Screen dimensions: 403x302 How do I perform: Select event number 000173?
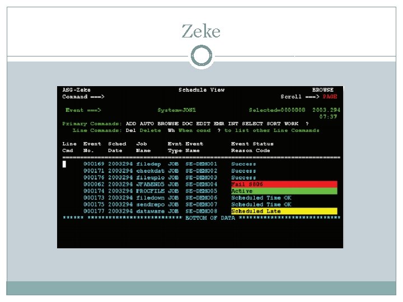[94, 198]
